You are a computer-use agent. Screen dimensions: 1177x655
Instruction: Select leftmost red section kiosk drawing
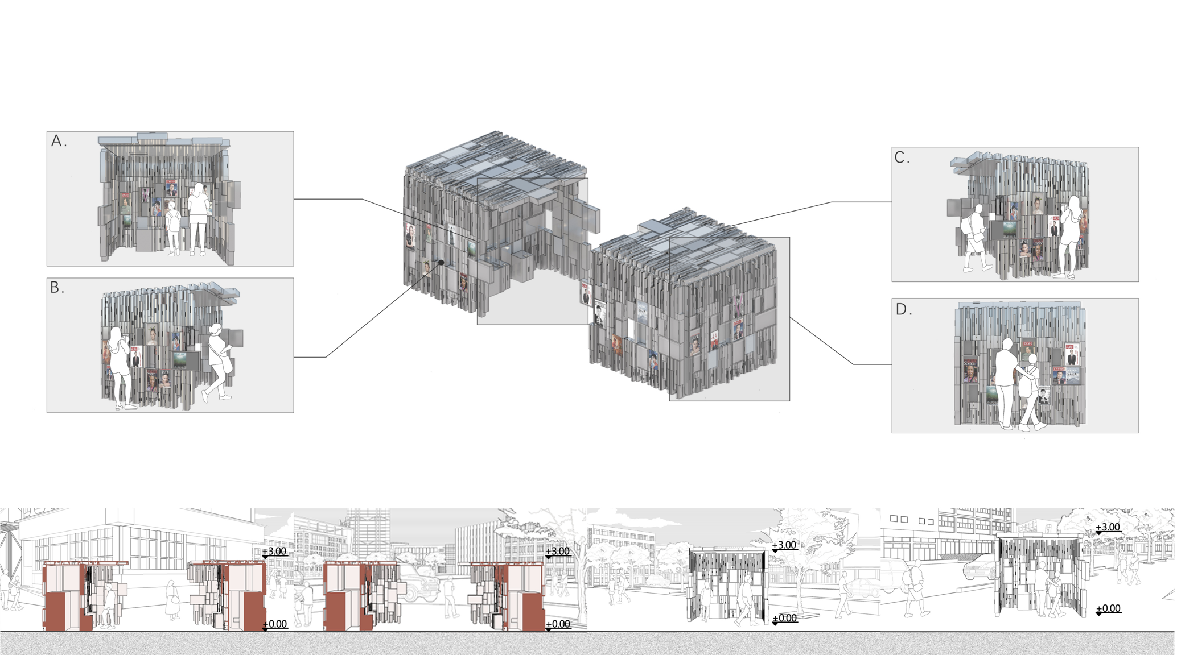(85, 596)
